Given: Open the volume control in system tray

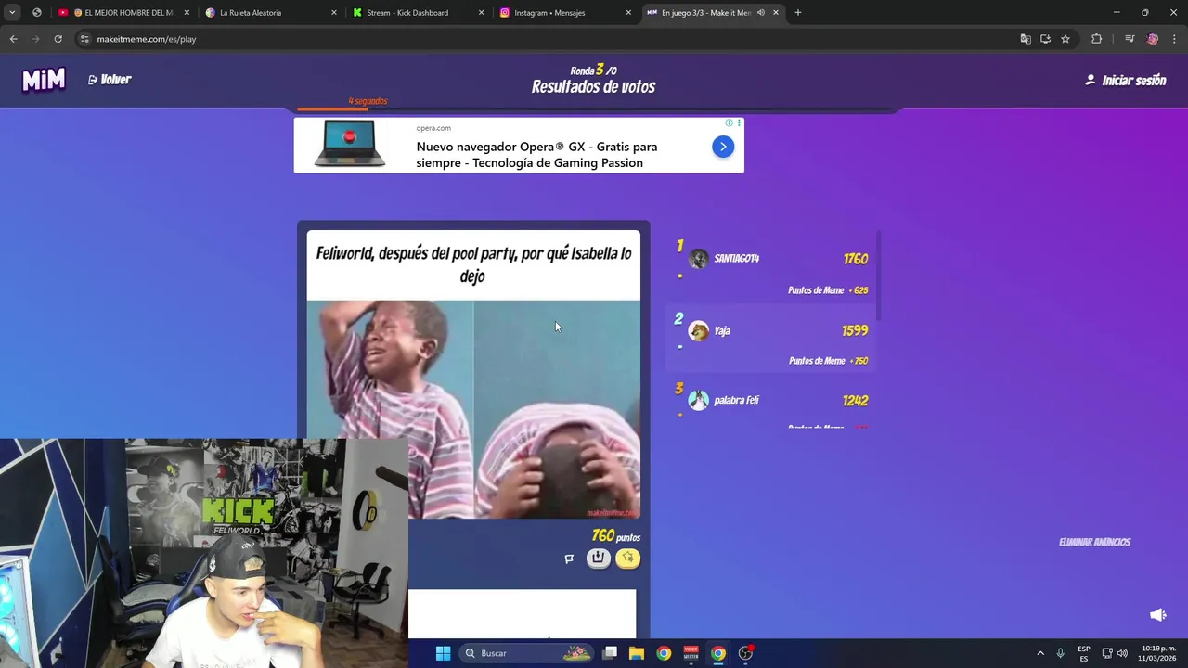Looking at the screenshot, I should coord(1122,653).
